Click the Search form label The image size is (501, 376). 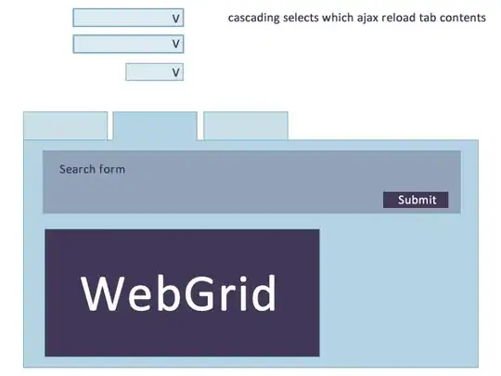93,169
